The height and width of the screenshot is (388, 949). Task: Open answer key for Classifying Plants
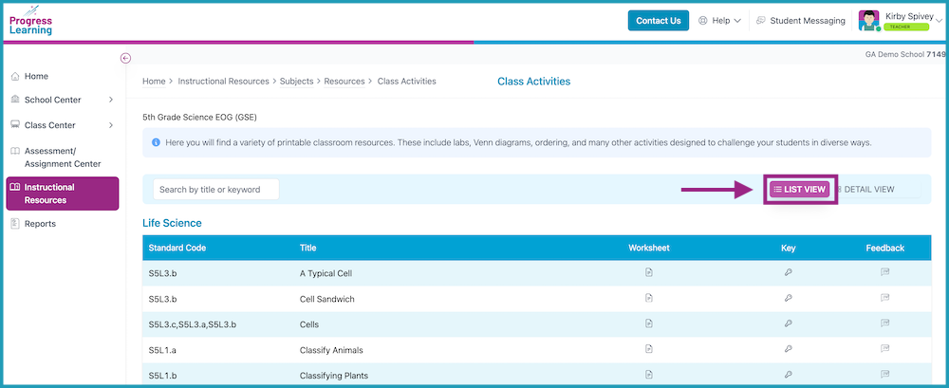(x=788, y=375)
